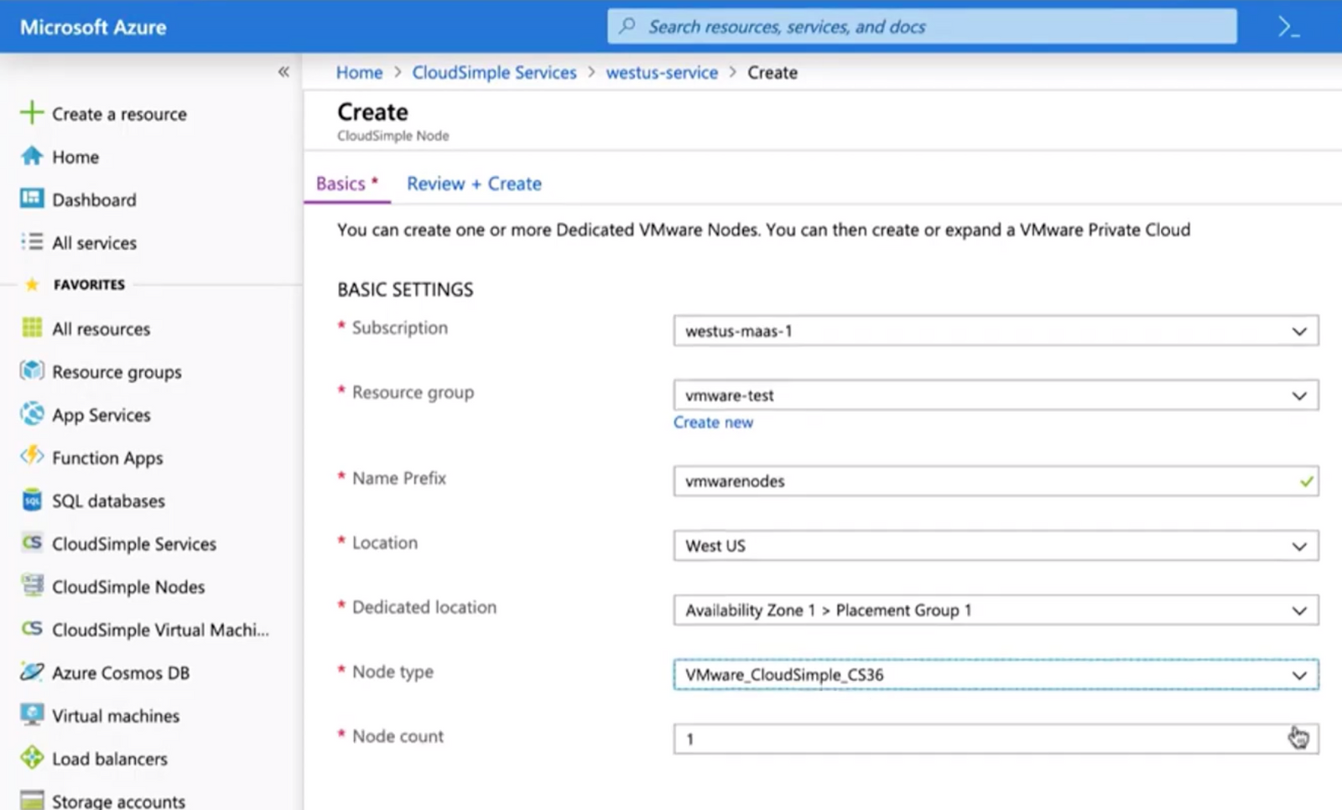The image size is (1342, 810).
Task: Open the Virtual machines monitor icon
Action: [x=32, y=714]
